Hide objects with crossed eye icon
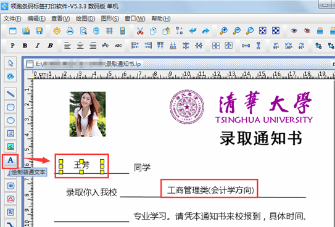 pyautogui.click(x=307, y=31)
